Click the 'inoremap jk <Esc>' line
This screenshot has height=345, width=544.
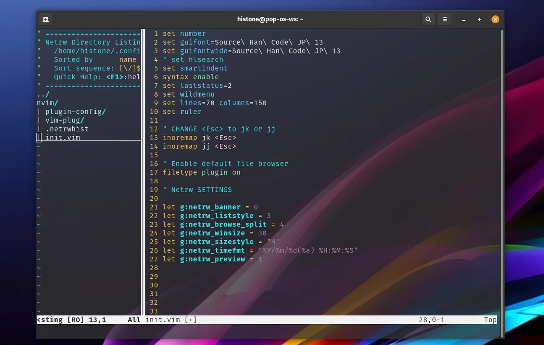[199, 138]
